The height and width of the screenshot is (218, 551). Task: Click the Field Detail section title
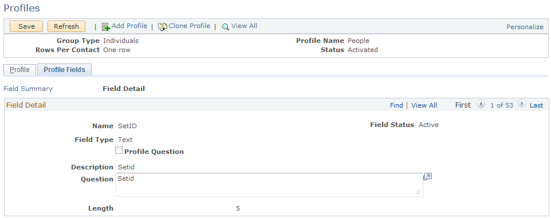(26, 105)
